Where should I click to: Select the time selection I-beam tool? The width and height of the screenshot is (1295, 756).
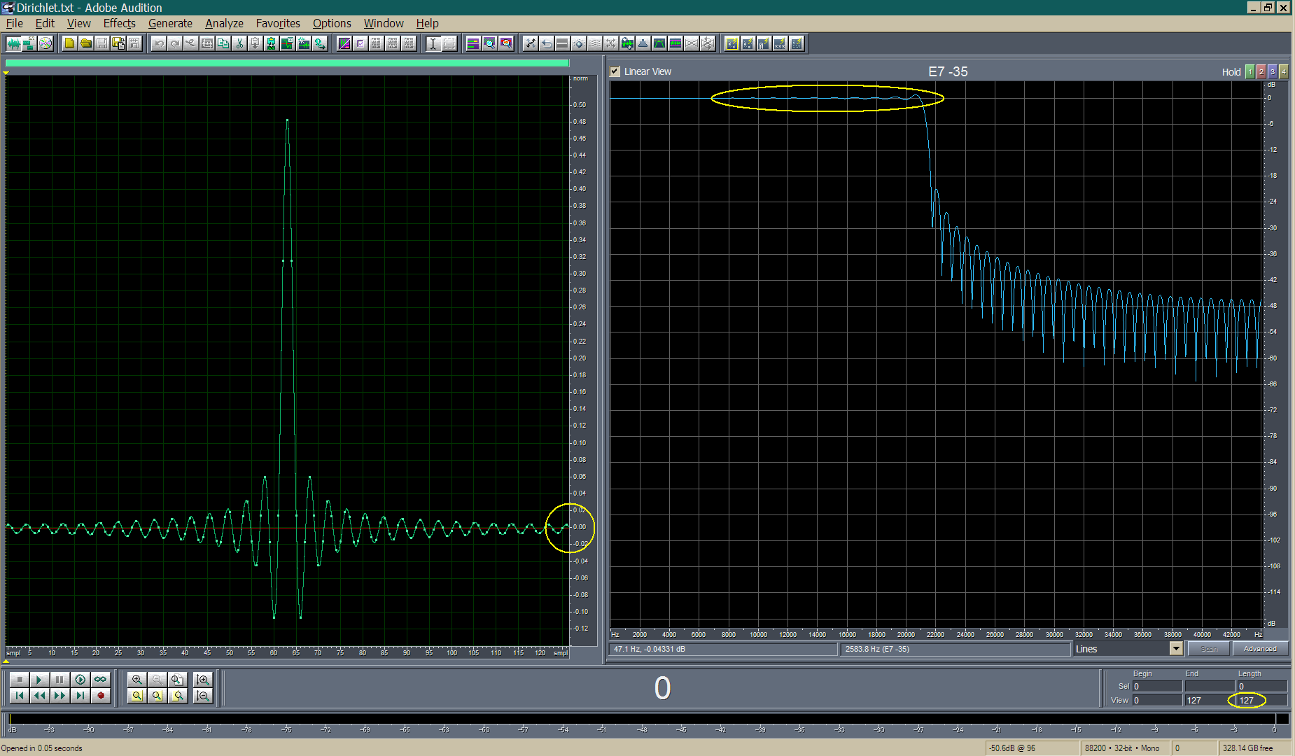point(433,43)
